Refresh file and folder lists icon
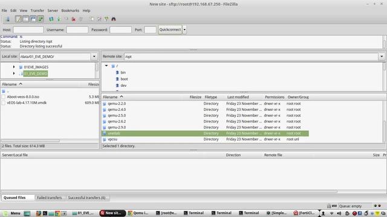 click(x=51, y=19)
